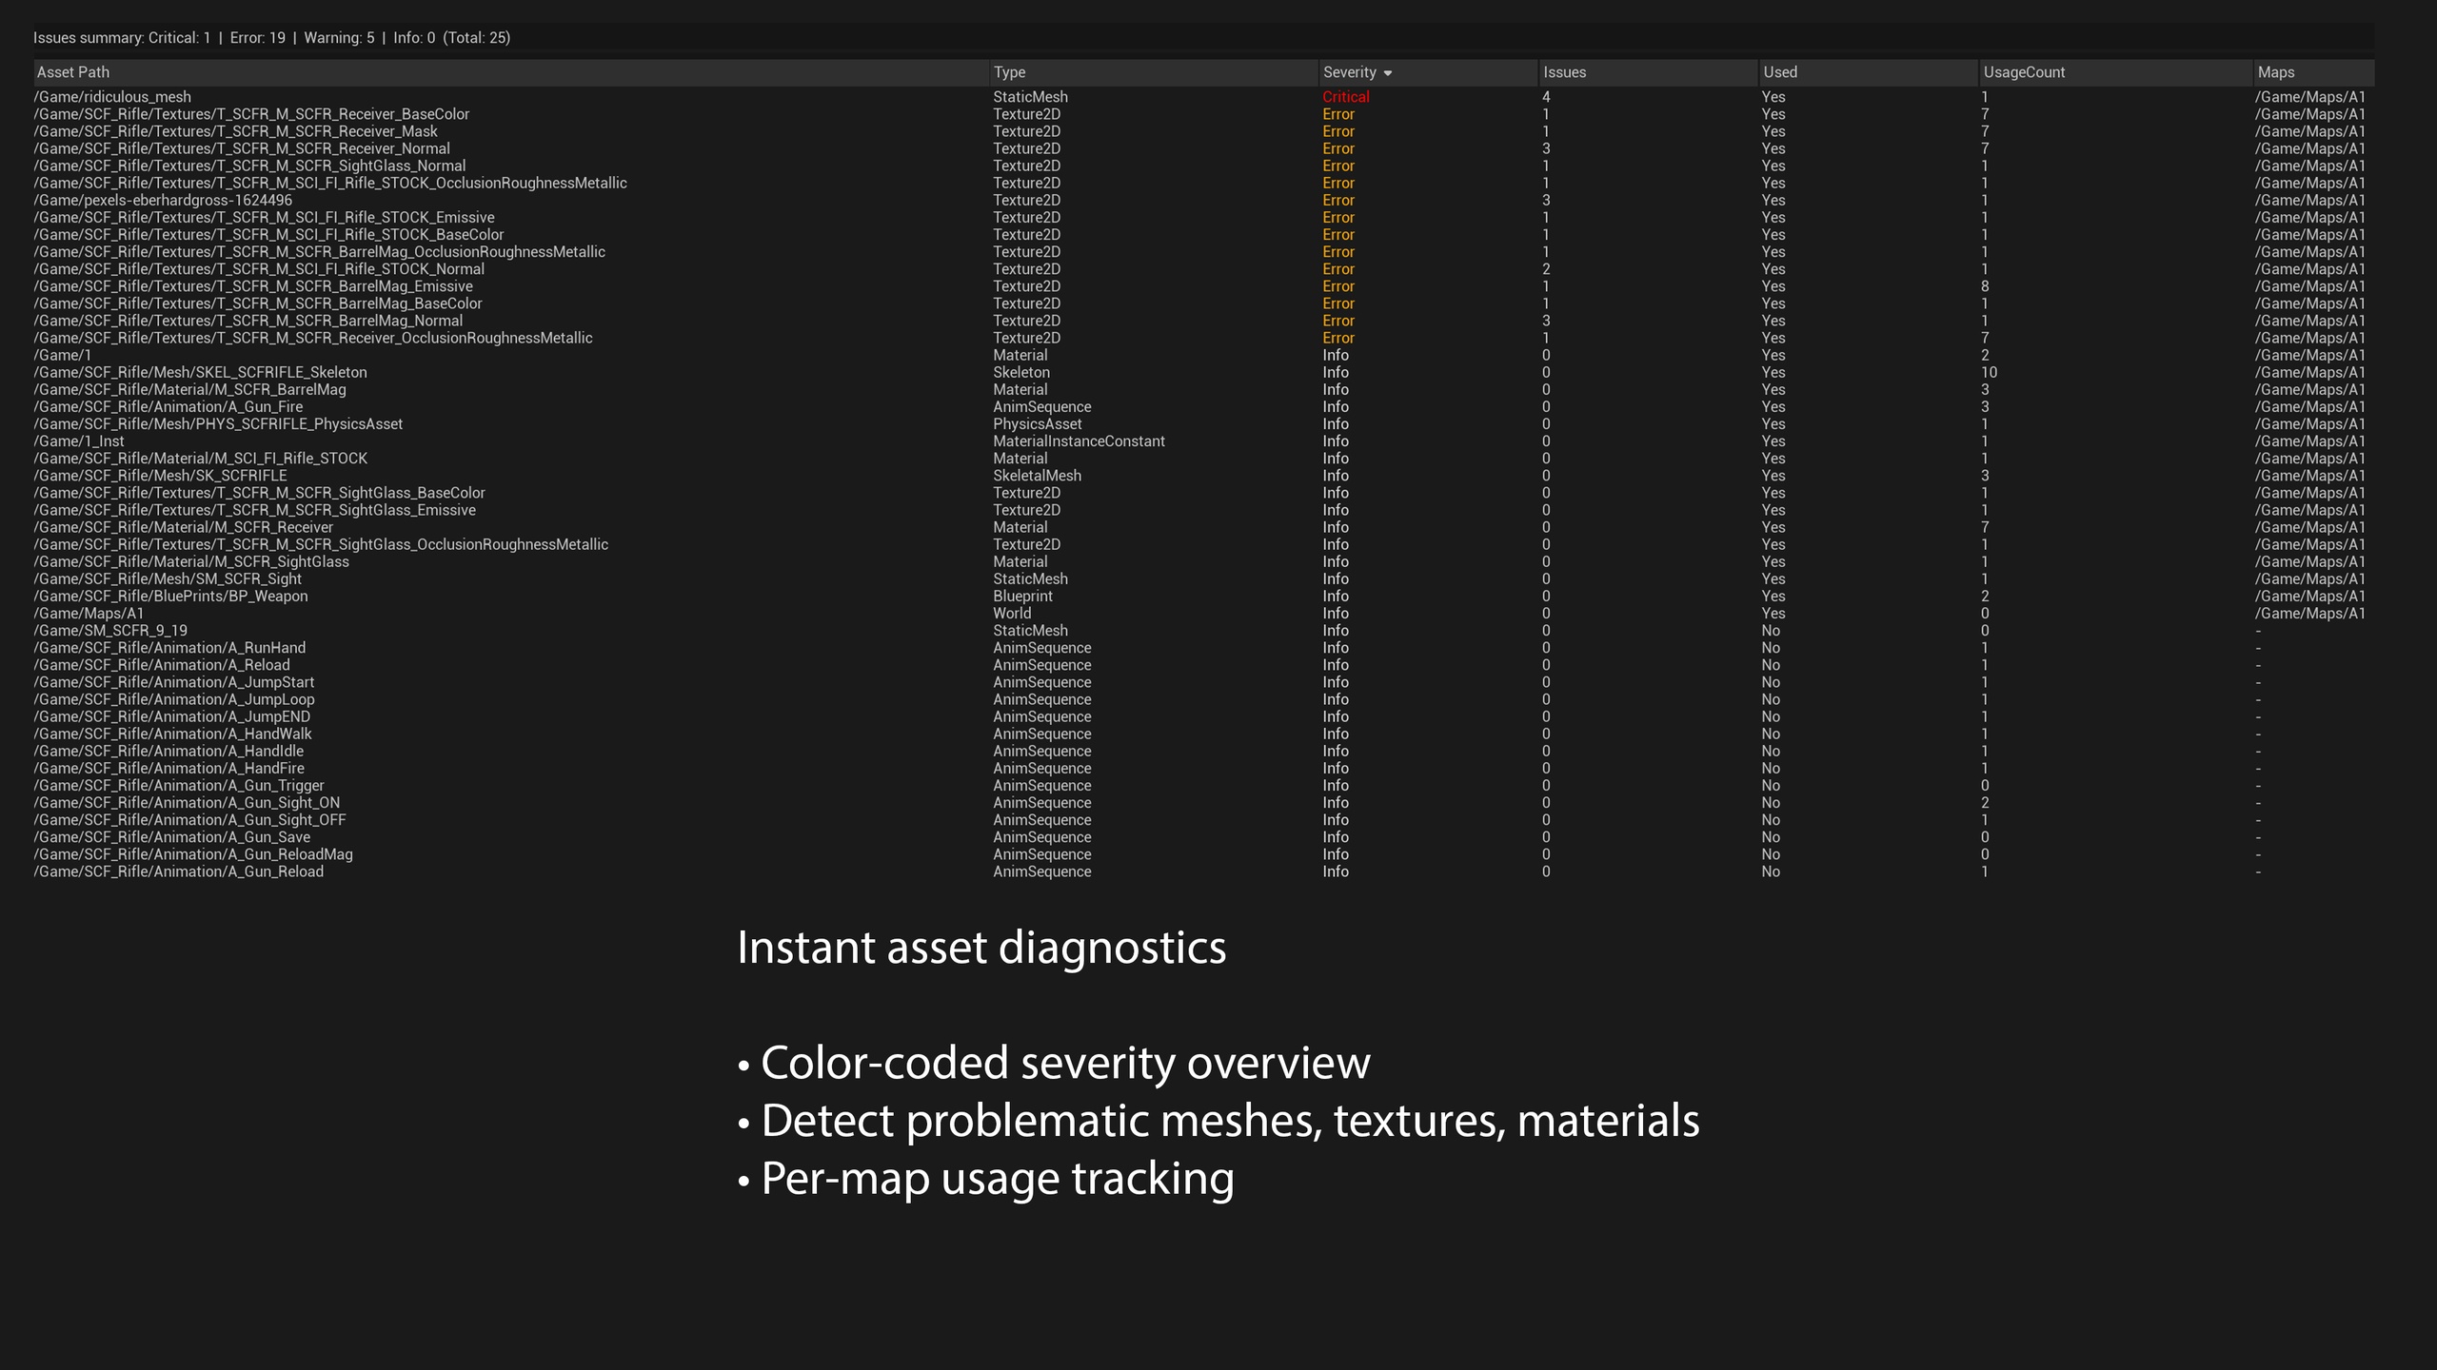This screenshot has width=2437, height=1370.
Task: Click the Issues summary status line
Action: point(272,38)
